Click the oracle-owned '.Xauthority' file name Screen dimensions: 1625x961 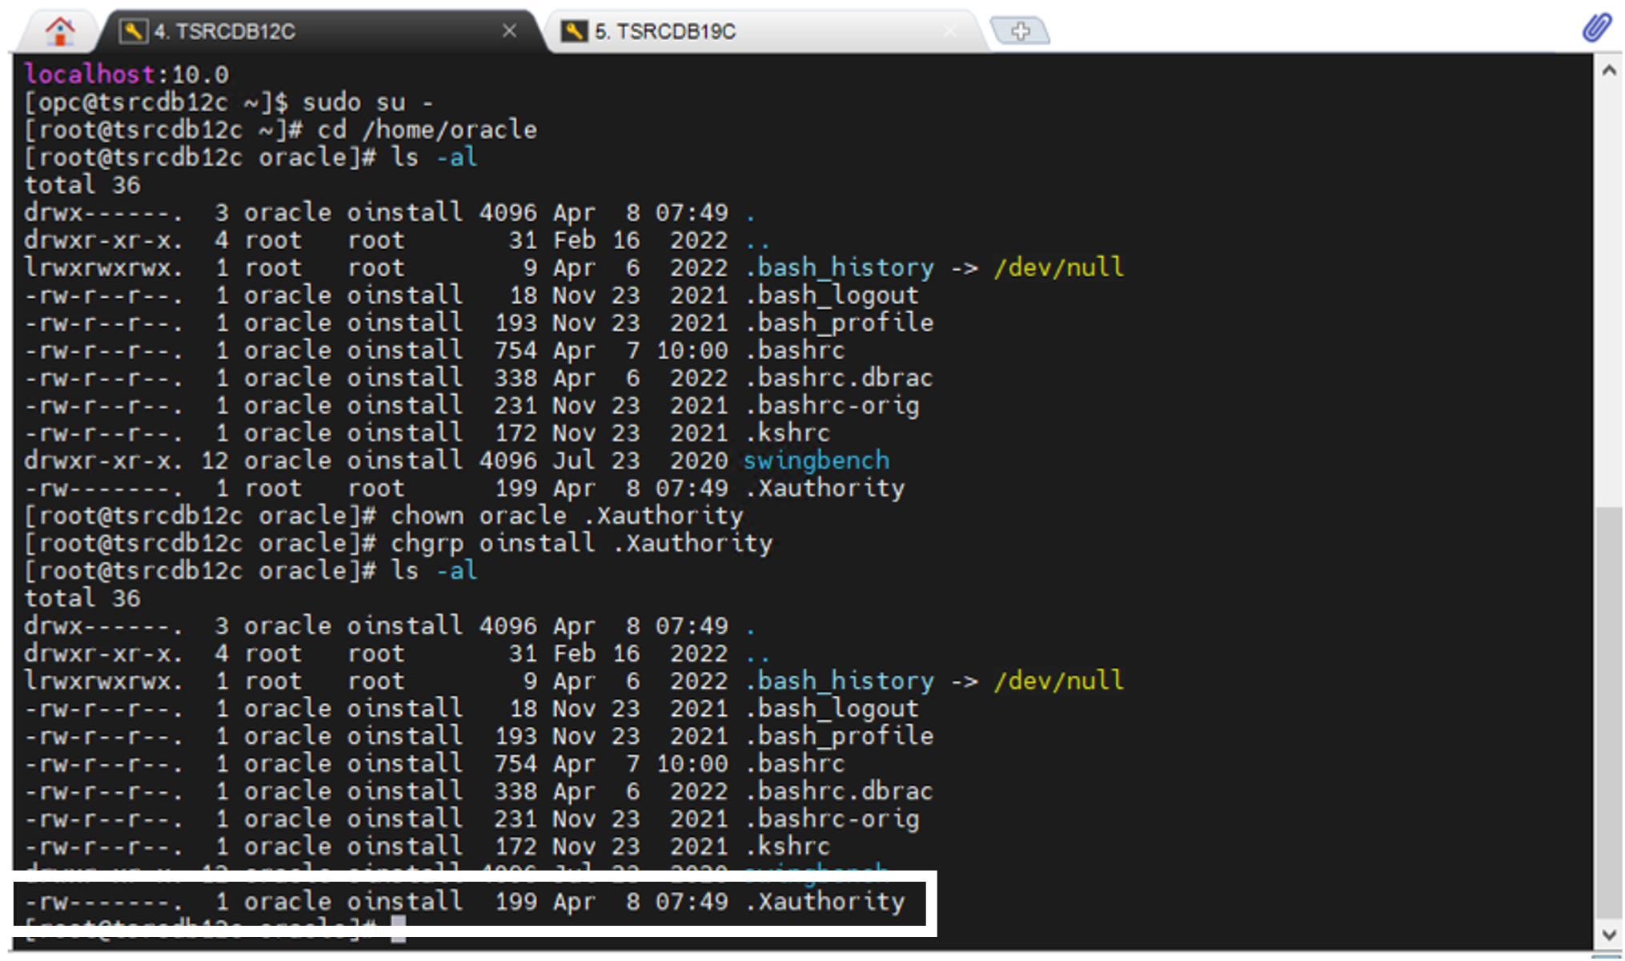point(825,902)
